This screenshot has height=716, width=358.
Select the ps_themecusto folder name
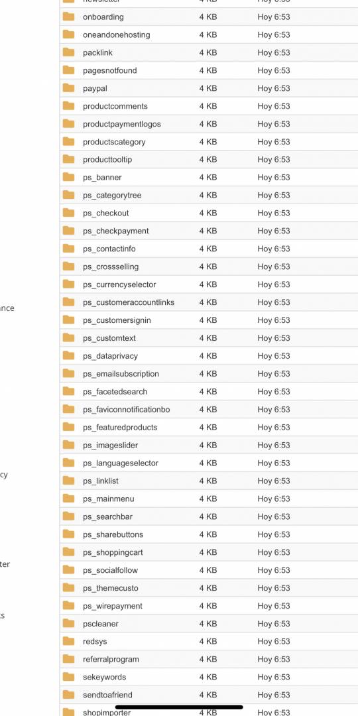coord(111,587)
